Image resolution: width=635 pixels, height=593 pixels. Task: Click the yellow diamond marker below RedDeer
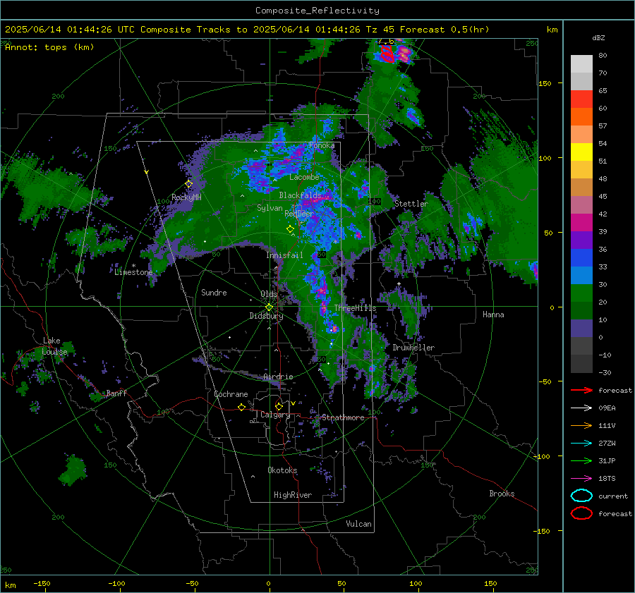coord(290,229)
